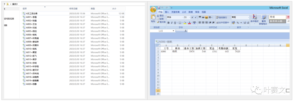Image resolution: width=295 pixels, height=103 pixels.
Task: Select the 检查单元格 cell style swatch
Action: coord(278,21)
